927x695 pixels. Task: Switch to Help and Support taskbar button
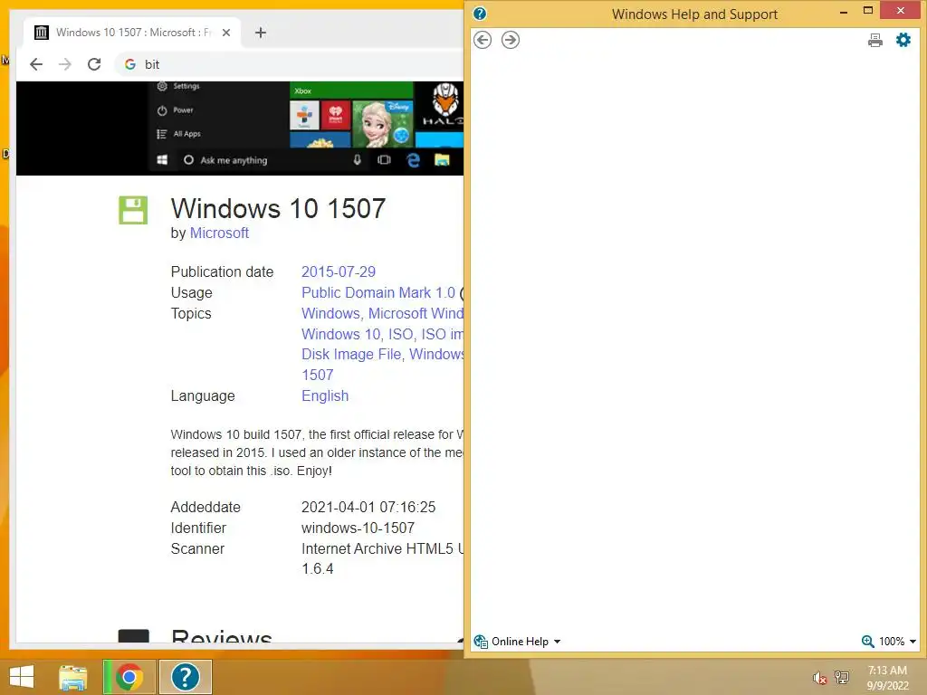click(x=185, y=677)
